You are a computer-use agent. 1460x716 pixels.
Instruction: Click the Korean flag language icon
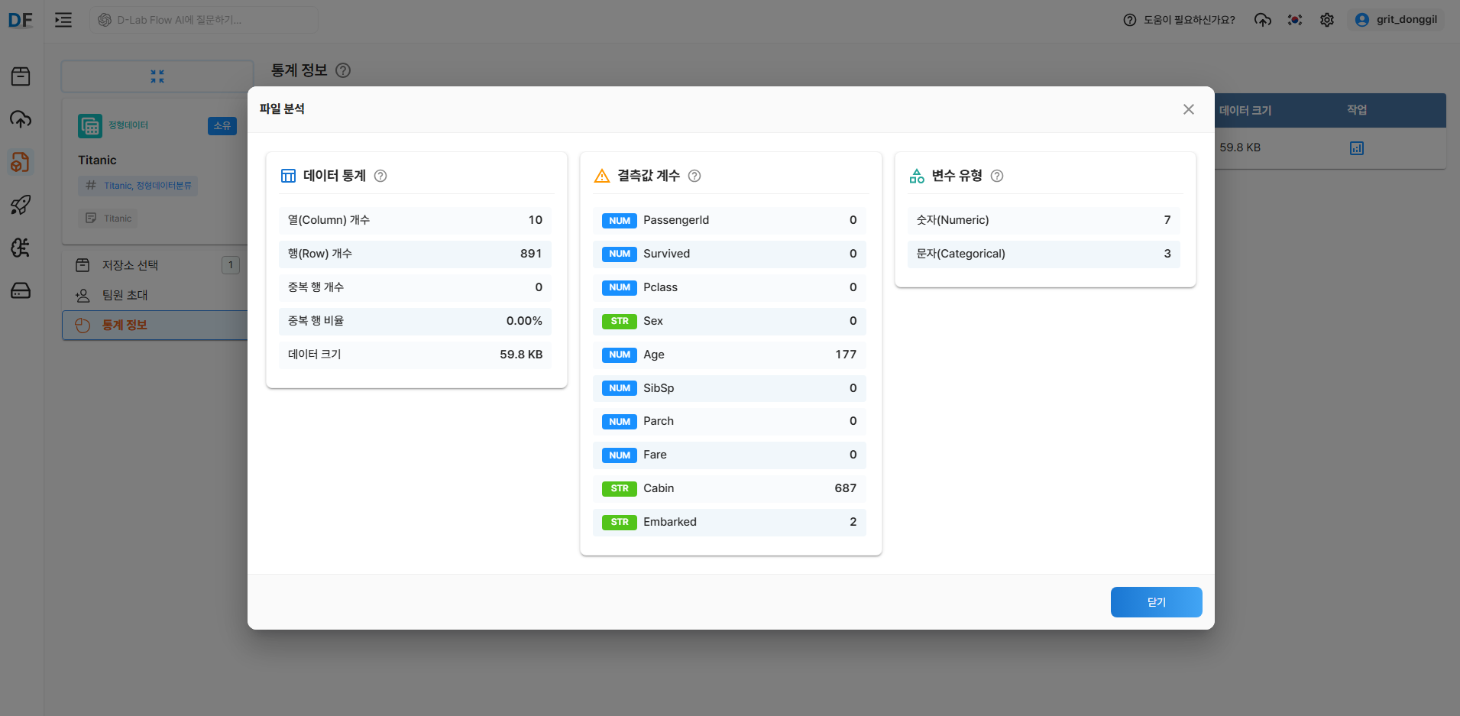1295,20
